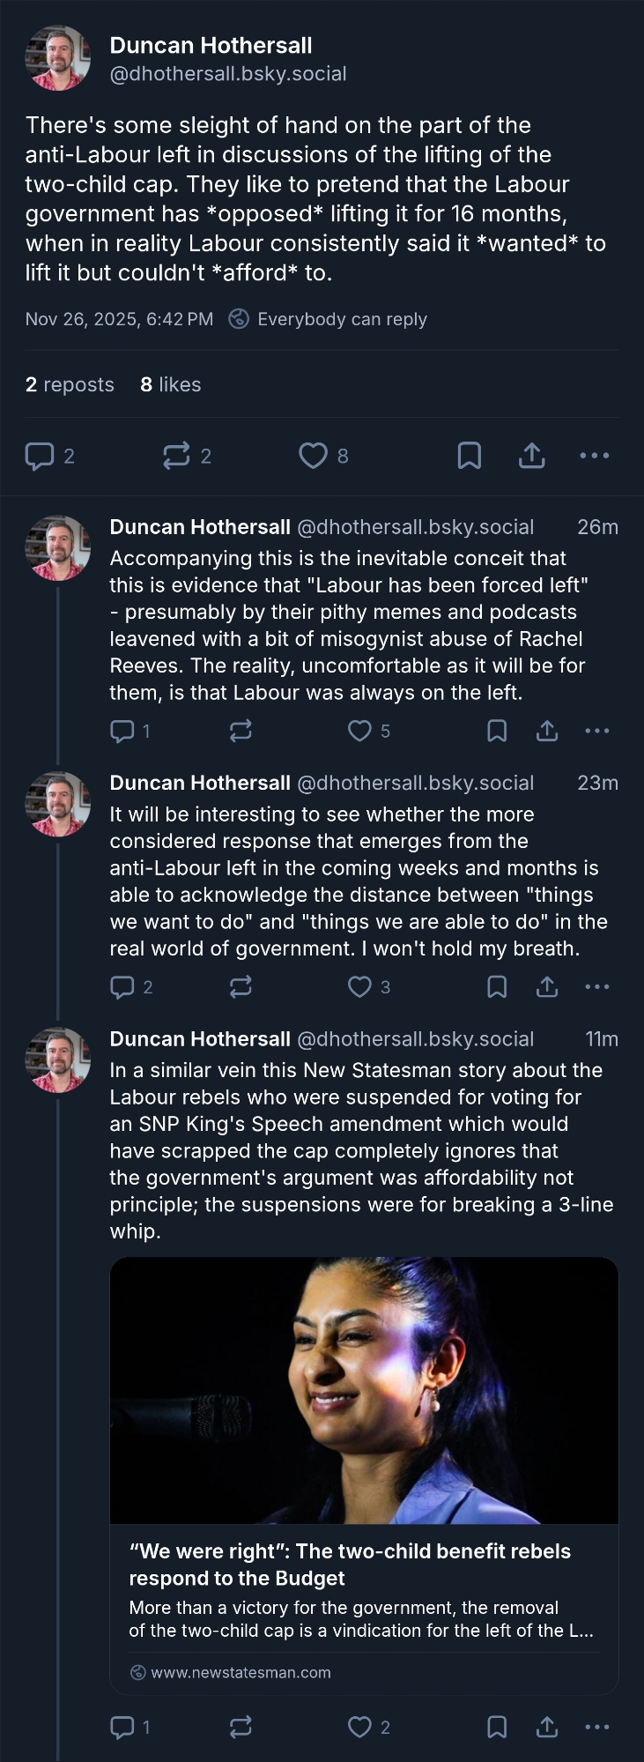
Task: View the list of 2 reposts
Action: pyautogui.click(x=70, y=384)
